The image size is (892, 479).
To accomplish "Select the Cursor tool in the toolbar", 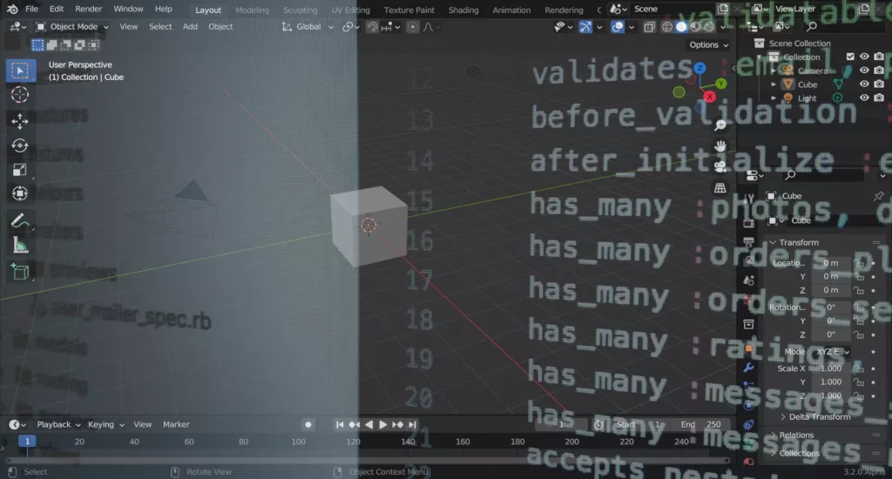I will coord(20,95).
